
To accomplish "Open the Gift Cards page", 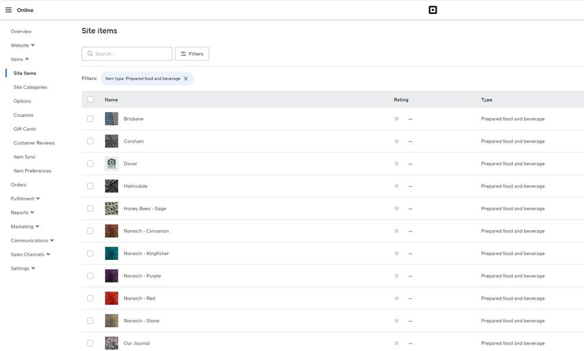I will click(x=25, y=129).
